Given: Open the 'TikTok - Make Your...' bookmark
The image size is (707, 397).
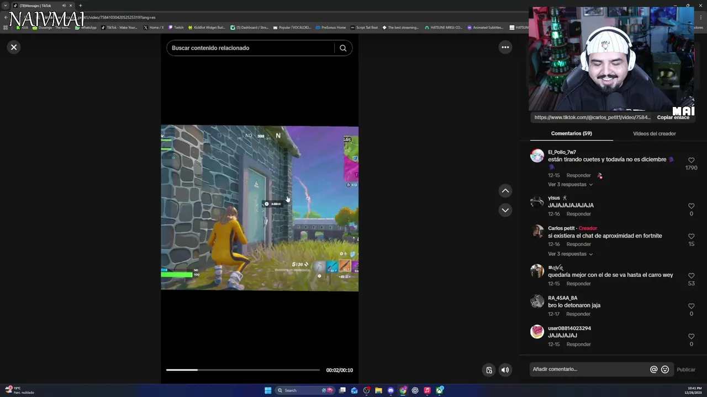Looking at the screenshot, I should point(119,28).
